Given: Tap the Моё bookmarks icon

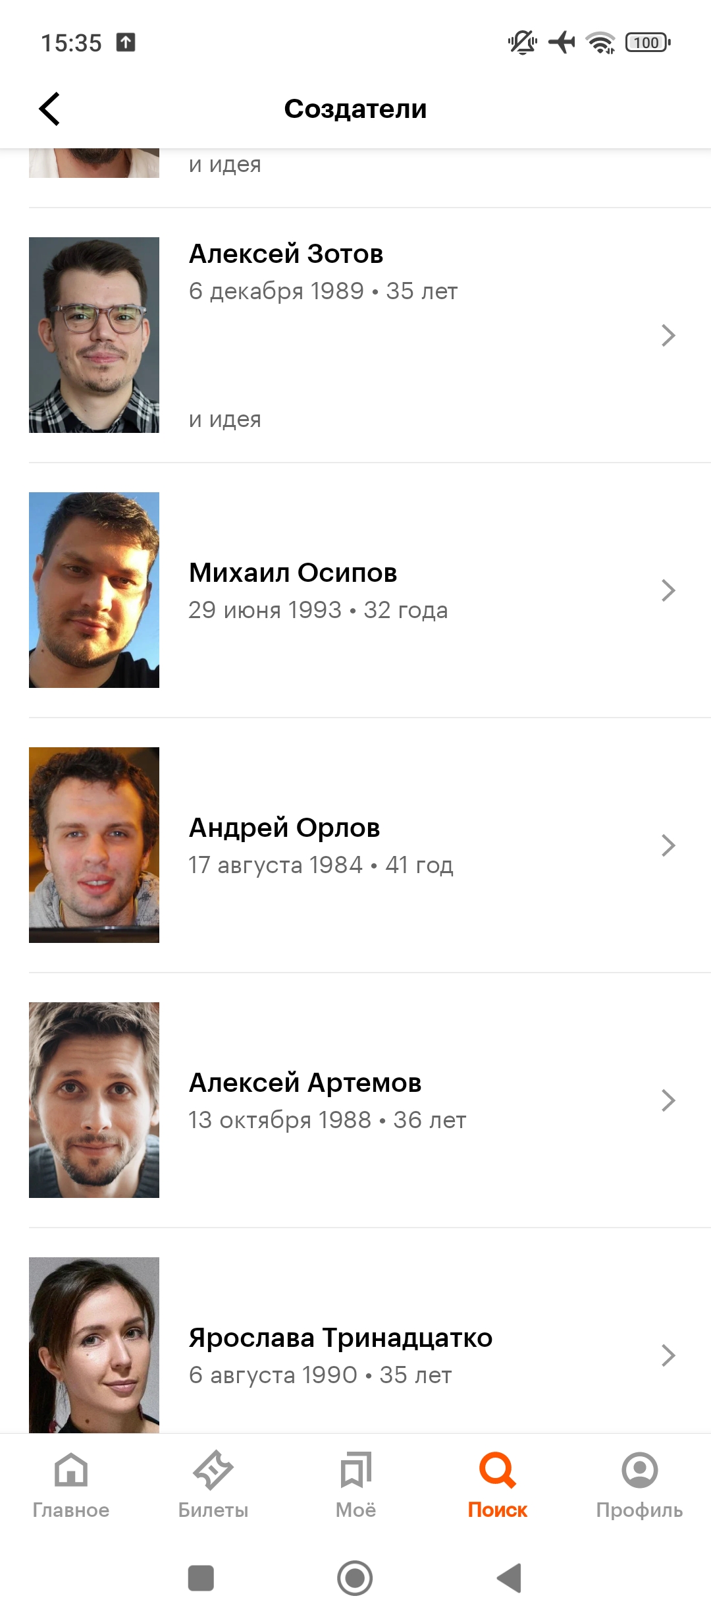Looking at the screenshot, I should tap(355, 1470).
